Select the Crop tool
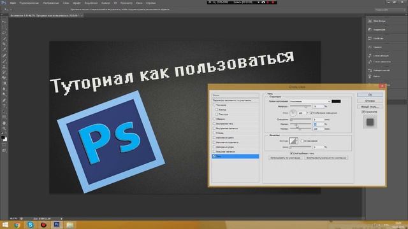This screenshot has height=229, width=408. pyautogui.click(x=4, y=44)
